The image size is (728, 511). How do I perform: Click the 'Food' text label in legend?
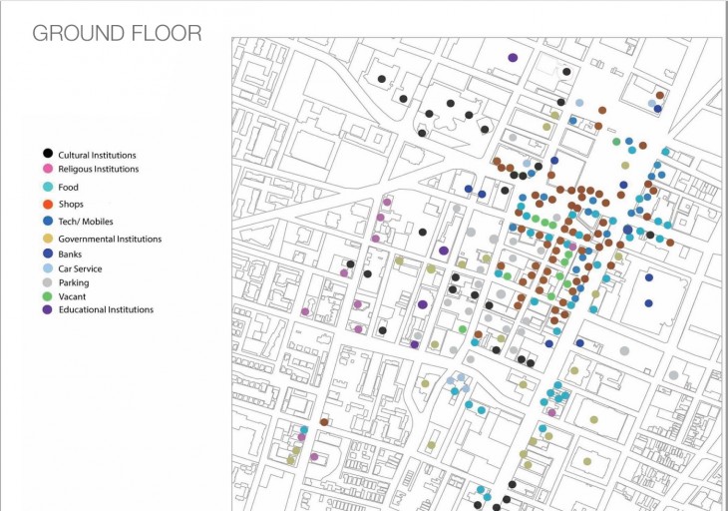tap(68, 188)
